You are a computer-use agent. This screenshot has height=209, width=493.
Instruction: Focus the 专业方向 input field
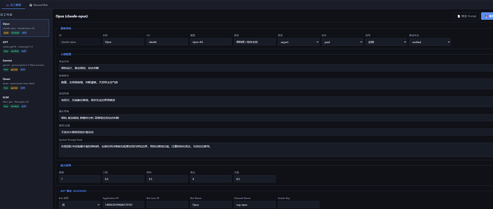pyautogui.click(x=276, y=68)
